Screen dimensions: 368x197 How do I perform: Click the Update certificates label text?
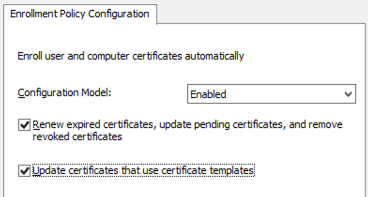coord(143,171)
